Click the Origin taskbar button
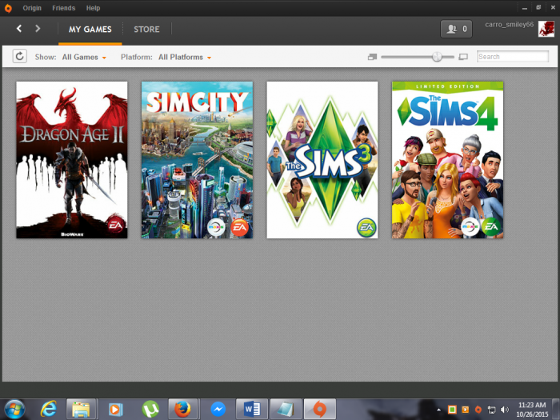Screen dimensions: 560x420 pyautogui.click(x=320, y=410)
